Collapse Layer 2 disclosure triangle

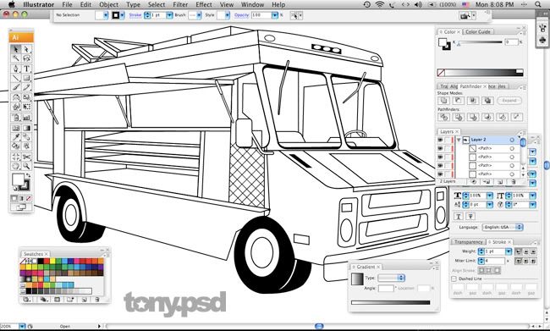point(459,140)
